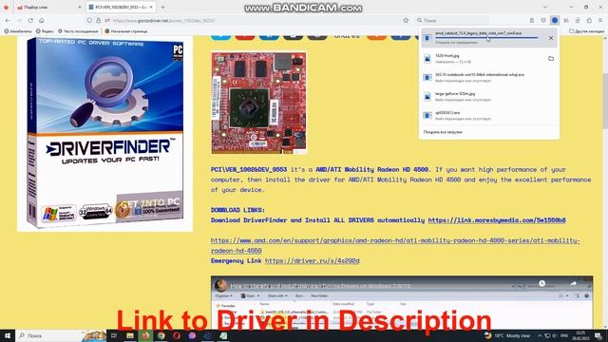
Task: Open the notification center icon
Action: click(598, 335)
